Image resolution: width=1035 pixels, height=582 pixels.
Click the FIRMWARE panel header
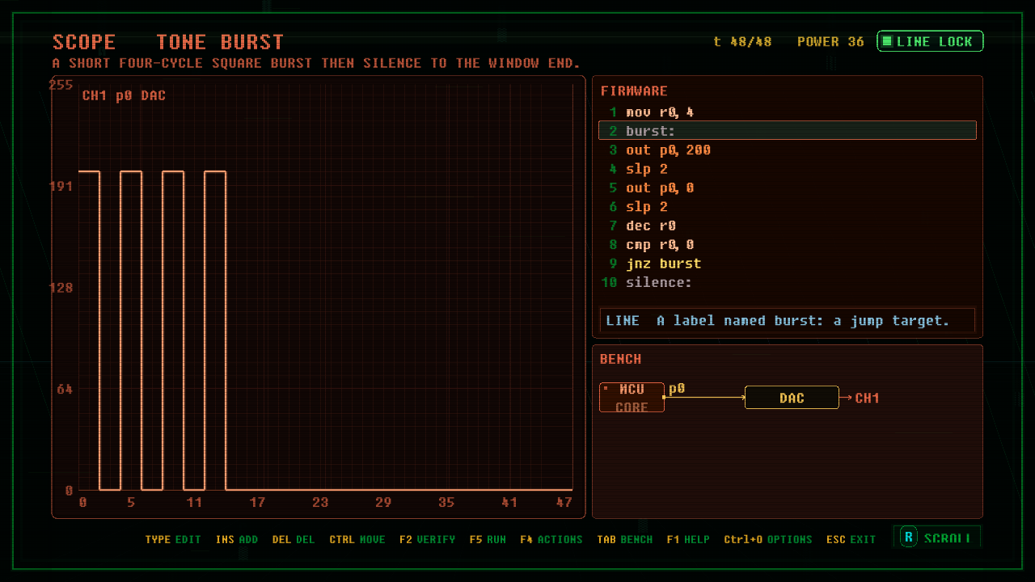pyautogui.click(x=634, y=91)
